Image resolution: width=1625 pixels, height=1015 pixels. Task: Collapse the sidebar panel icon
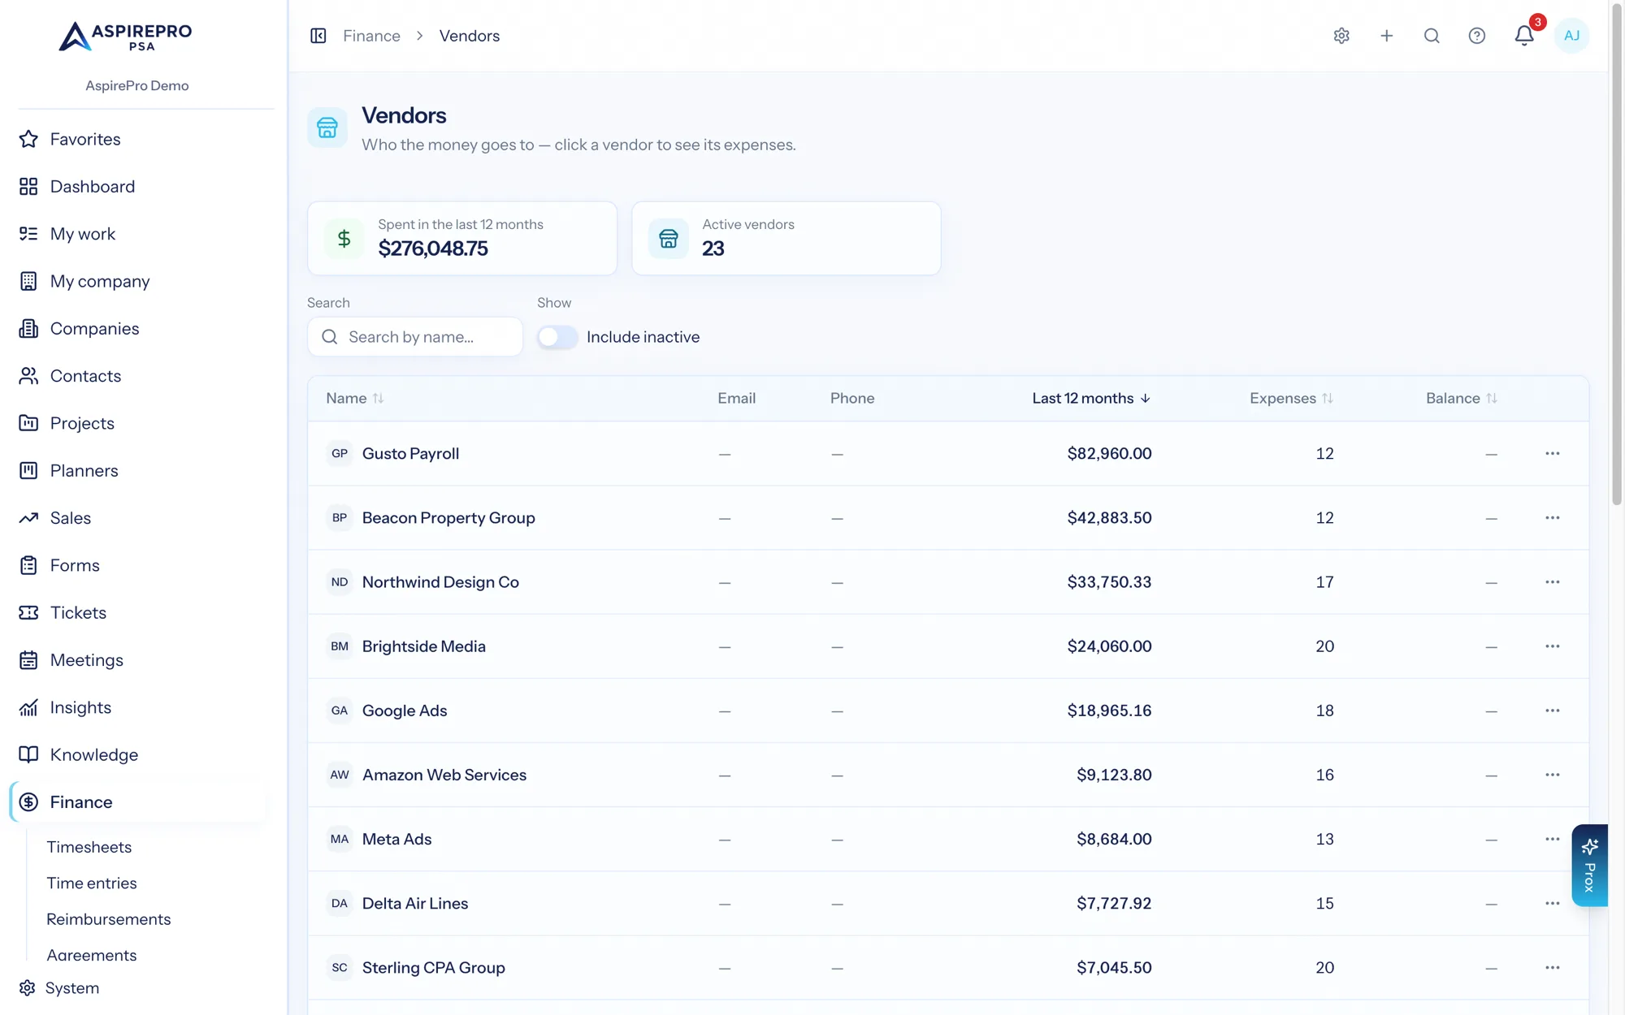[318, 36]
